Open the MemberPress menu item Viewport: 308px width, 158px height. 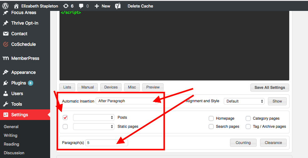pyautogui.click(x=25, y=58)
